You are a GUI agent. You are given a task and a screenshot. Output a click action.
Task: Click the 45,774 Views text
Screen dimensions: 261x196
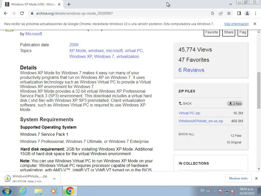195,50
